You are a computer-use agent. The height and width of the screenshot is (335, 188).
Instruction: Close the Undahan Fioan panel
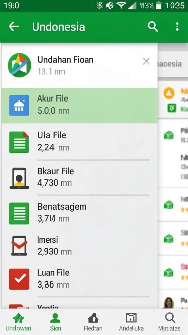[x=146, y=62]
